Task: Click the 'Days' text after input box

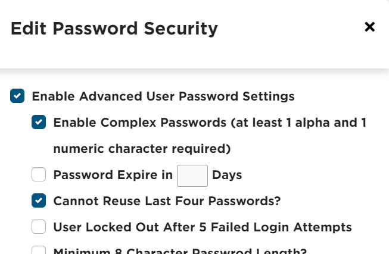Action: [x=227, y=175]
